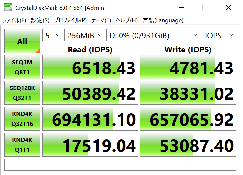Open the プロファイル(P) menu
This screenshot has width=243, height=175.
point(70,20)
